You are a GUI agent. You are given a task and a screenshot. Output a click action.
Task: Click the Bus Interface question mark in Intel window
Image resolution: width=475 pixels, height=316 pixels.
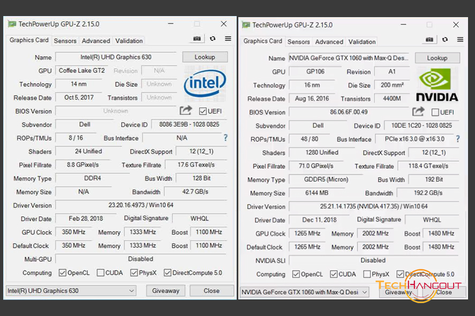pos(225,138)
